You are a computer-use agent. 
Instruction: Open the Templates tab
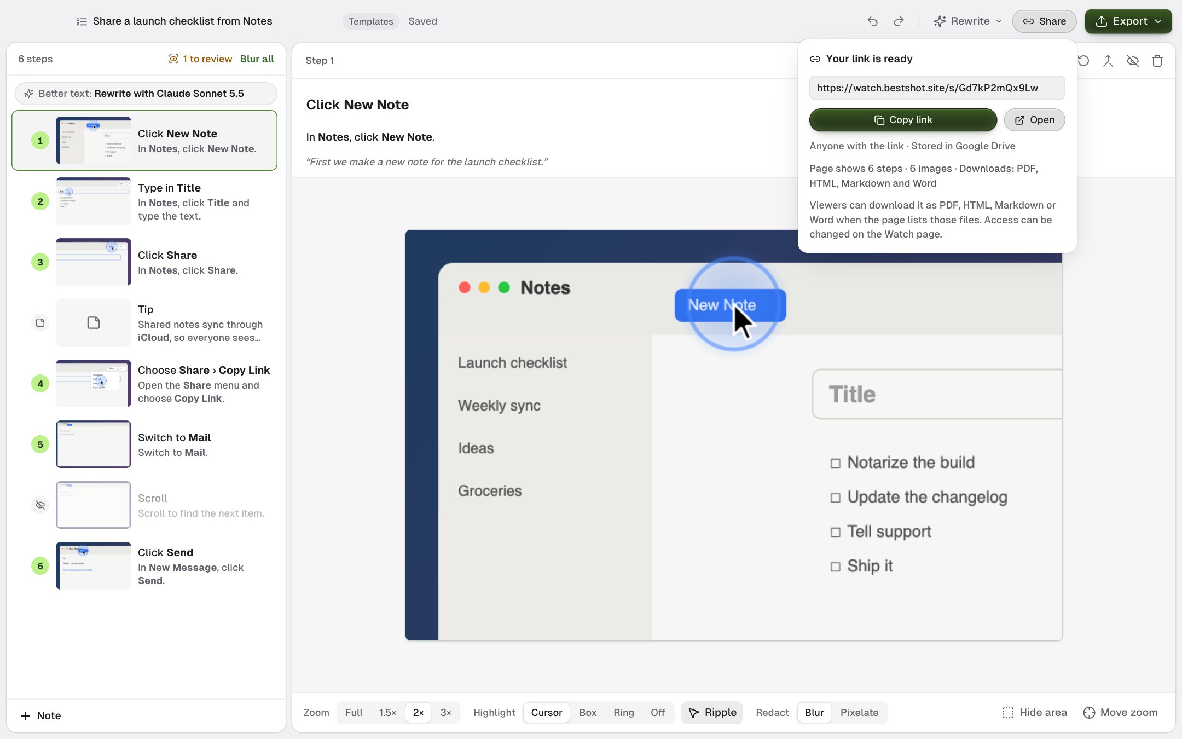coord(370,21)
